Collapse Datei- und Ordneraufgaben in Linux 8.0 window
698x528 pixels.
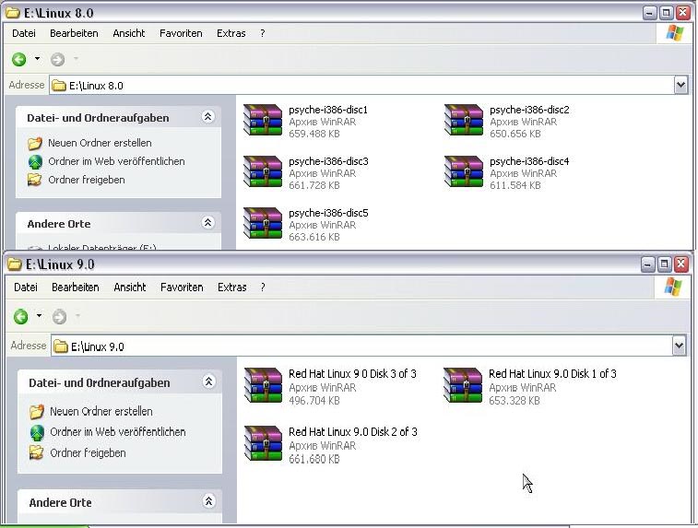pos(207,117)
